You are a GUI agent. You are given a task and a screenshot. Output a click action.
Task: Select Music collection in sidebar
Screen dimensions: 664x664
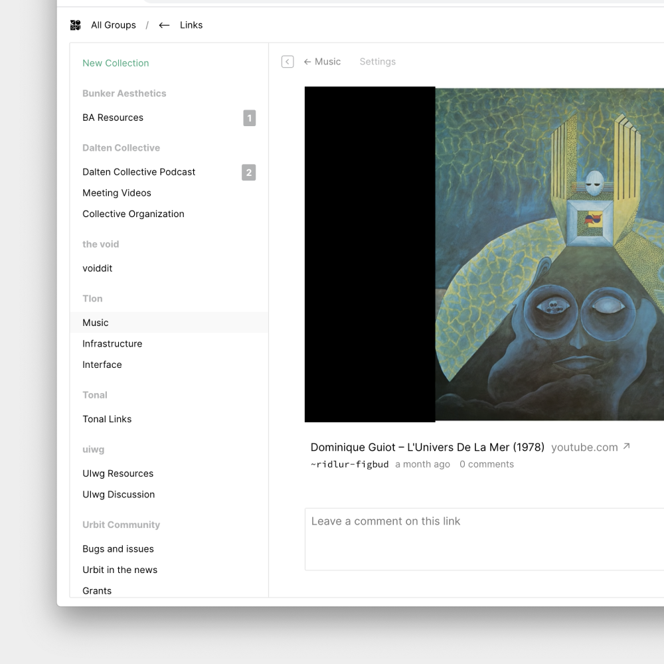tap(169, 323)
